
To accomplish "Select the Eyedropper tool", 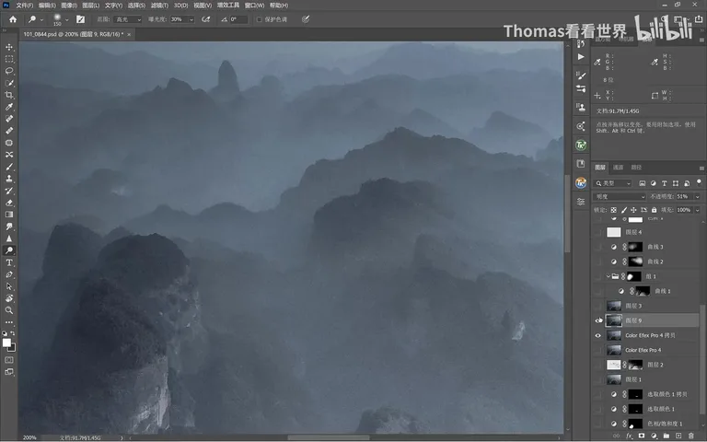I will (9, 107).
